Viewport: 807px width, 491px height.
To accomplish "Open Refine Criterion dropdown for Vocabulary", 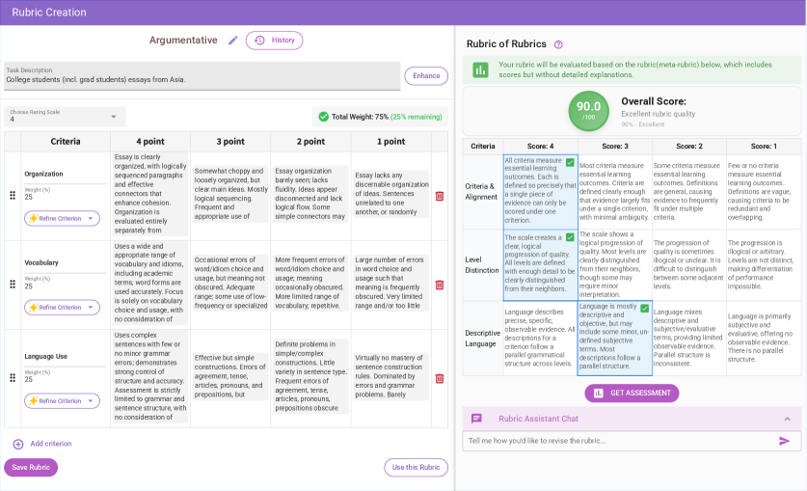I will pos(62,307).
